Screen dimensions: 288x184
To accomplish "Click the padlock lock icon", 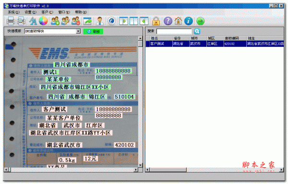I will [156, 21].
